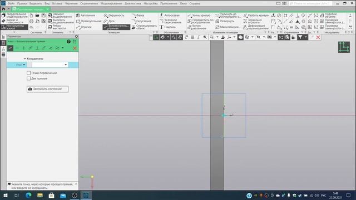Expand the Геометрия panel dropdown
Viewport: 356px width, 200px height.
[x=154, y=32]
